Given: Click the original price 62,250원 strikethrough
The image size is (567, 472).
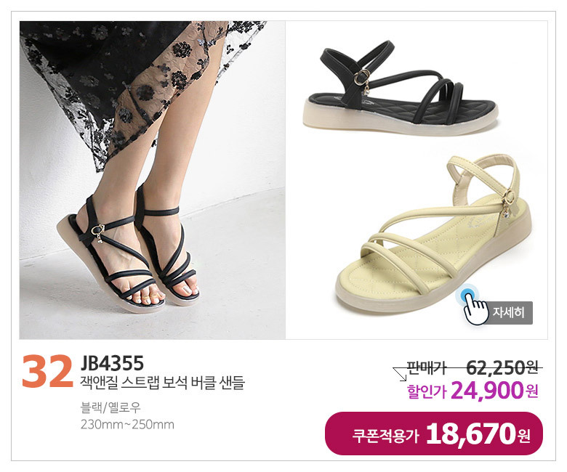Looking at the screenshot, I should pyautogui.click(x=502, y=367).
